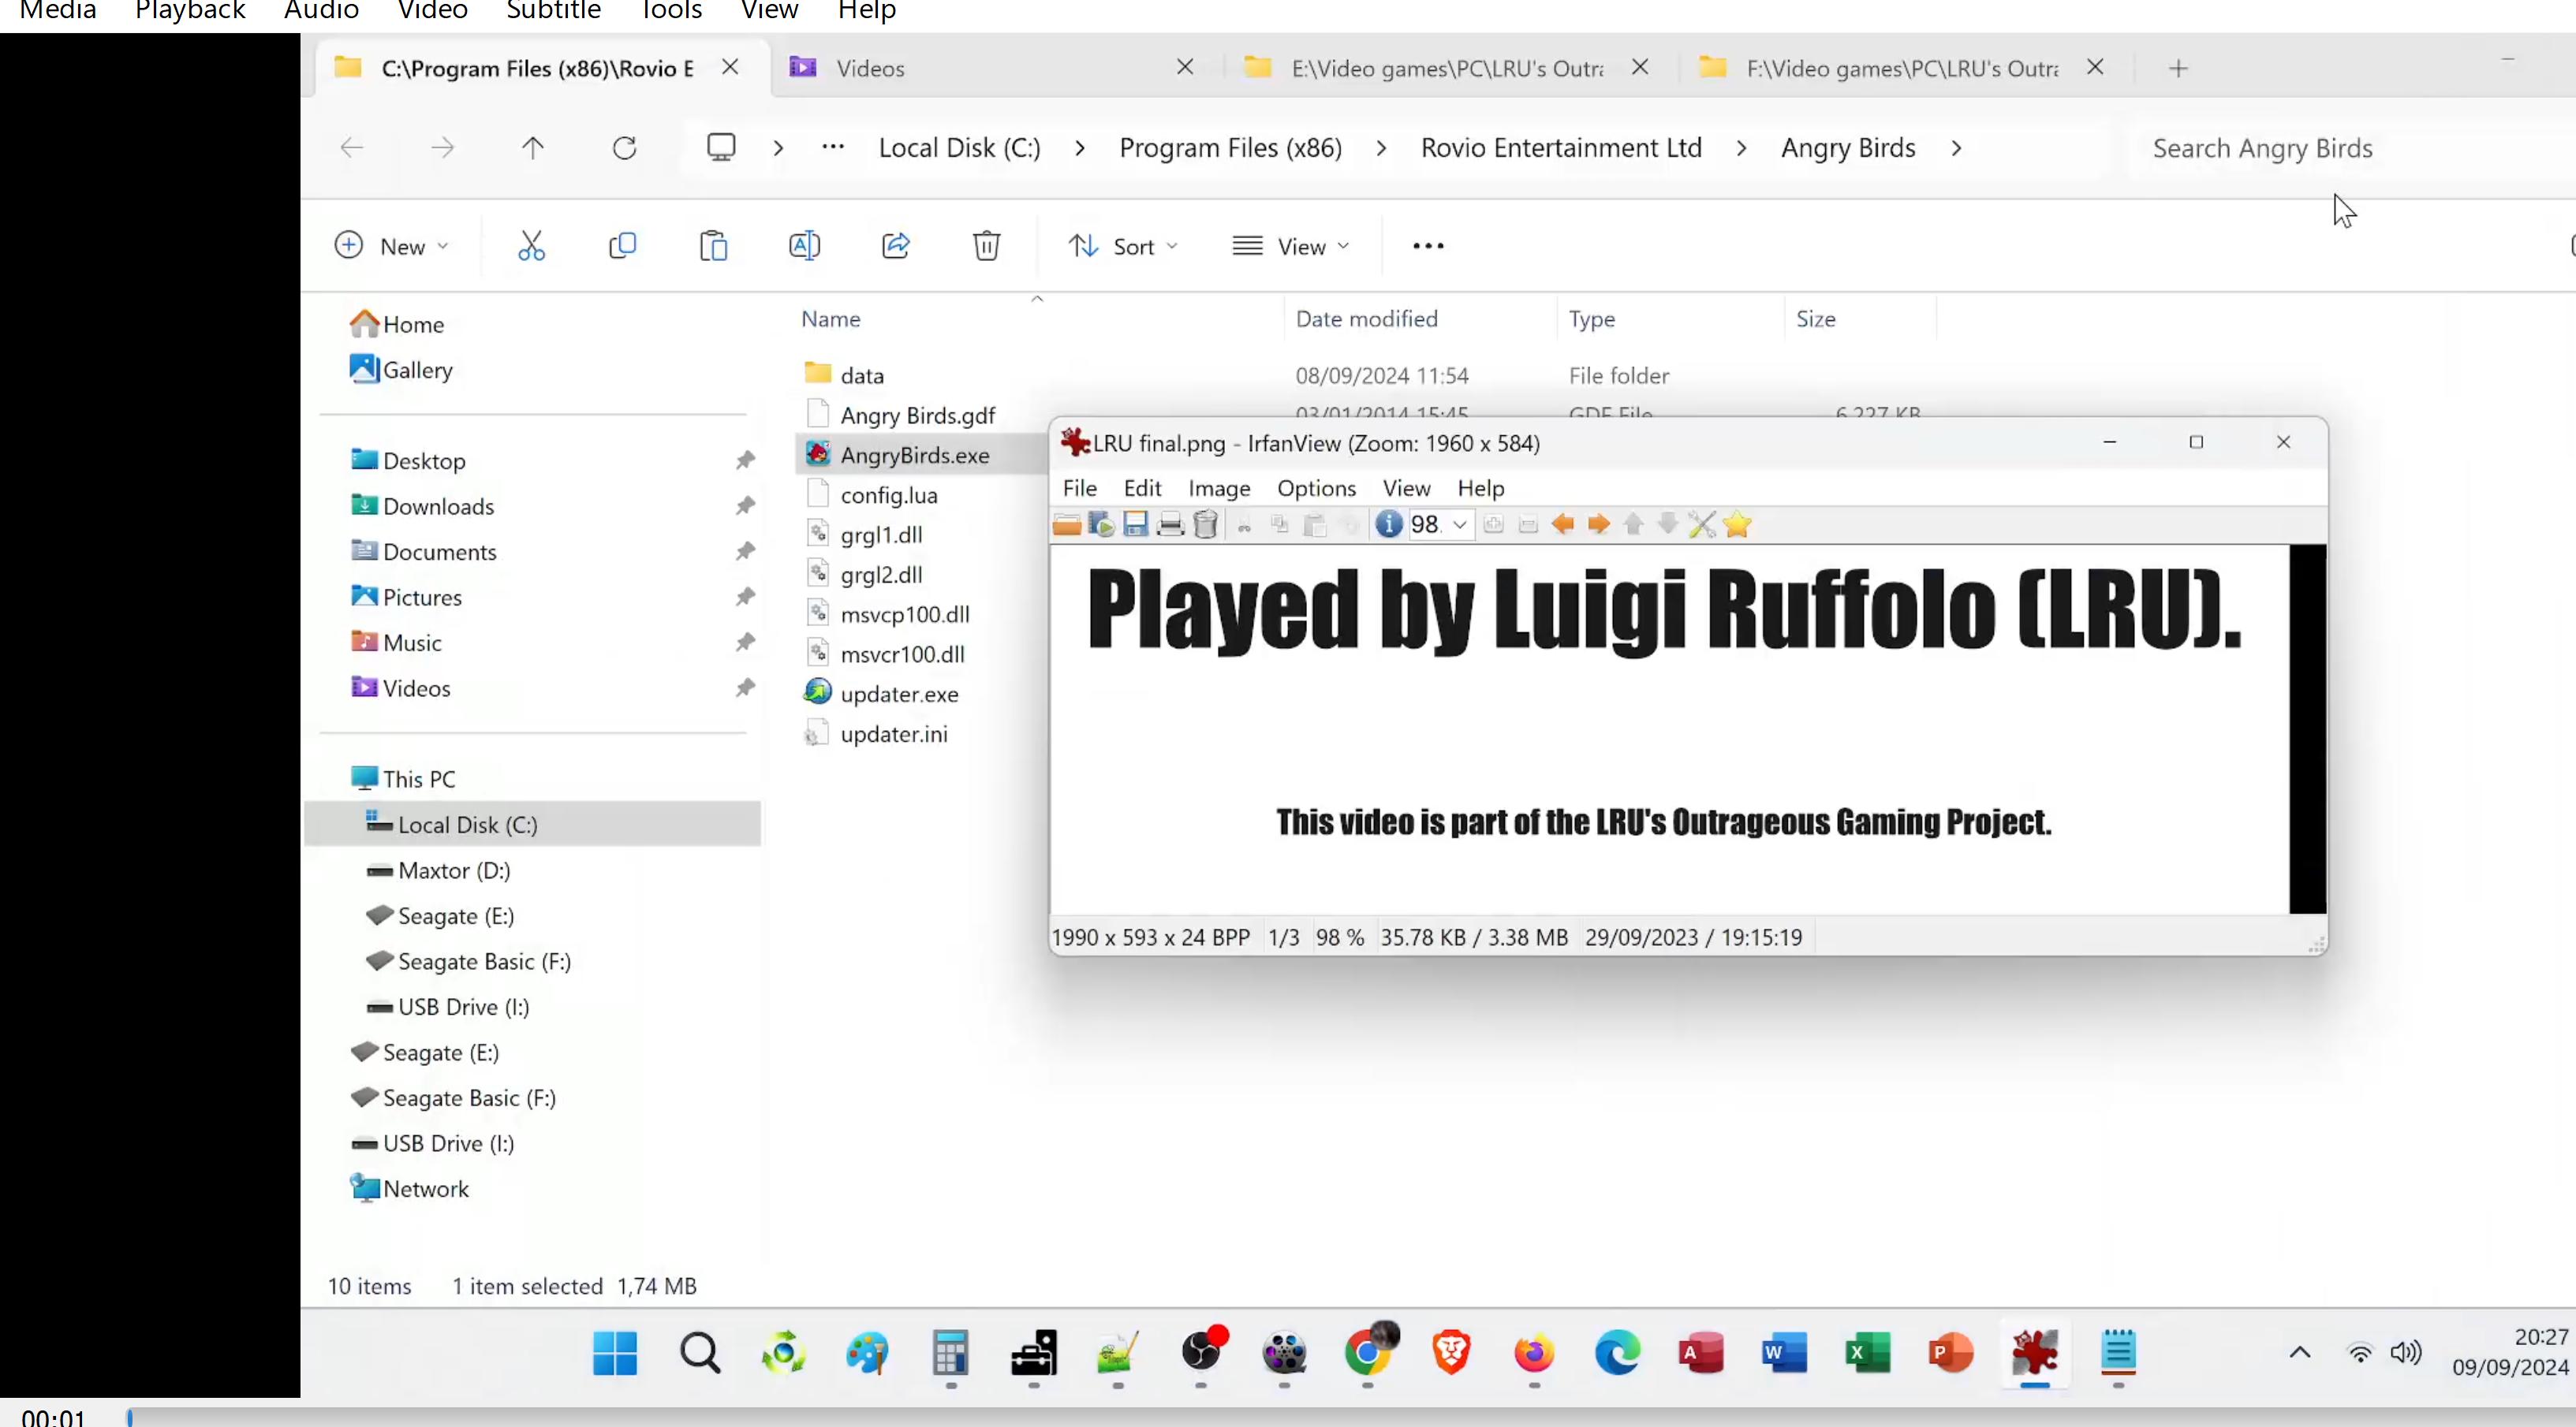2576x1427 pixels.
Task: Open IrfanView image information icon
Action: pyautogui.click(x=1388, y=524)
